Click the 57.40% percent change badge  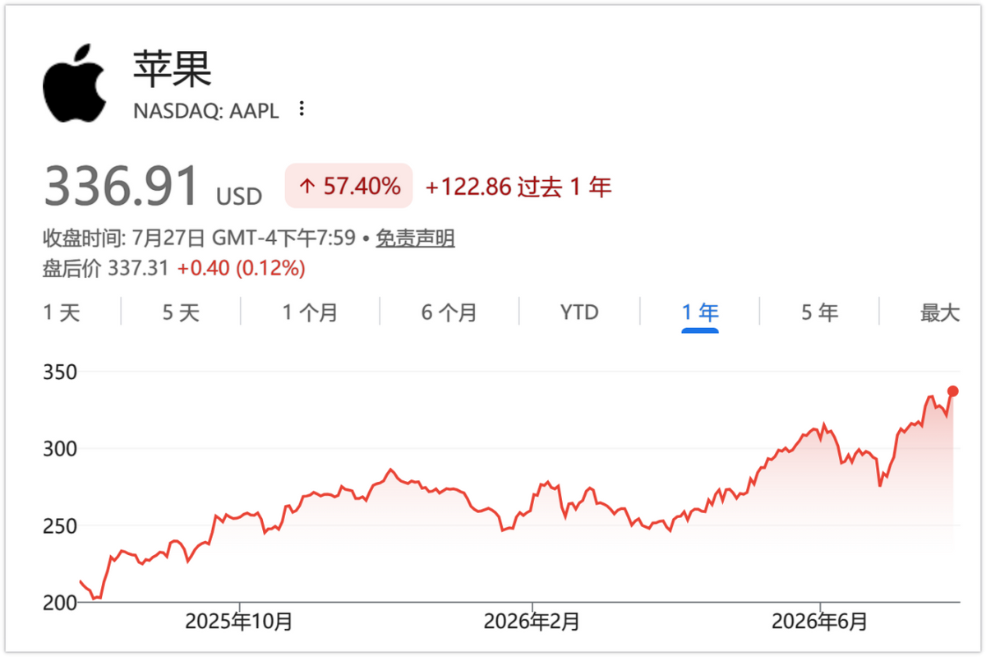pos(348,186)
